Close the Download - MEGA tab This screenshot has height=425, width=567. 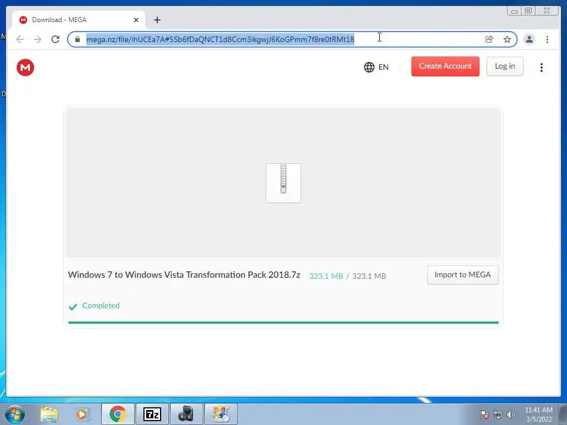click(136, 20)
